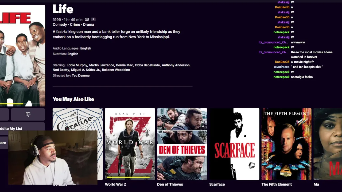The width and height of the screenshot is (342, 192).
Task: Open The Fifth Element poster
Action: 286,144
